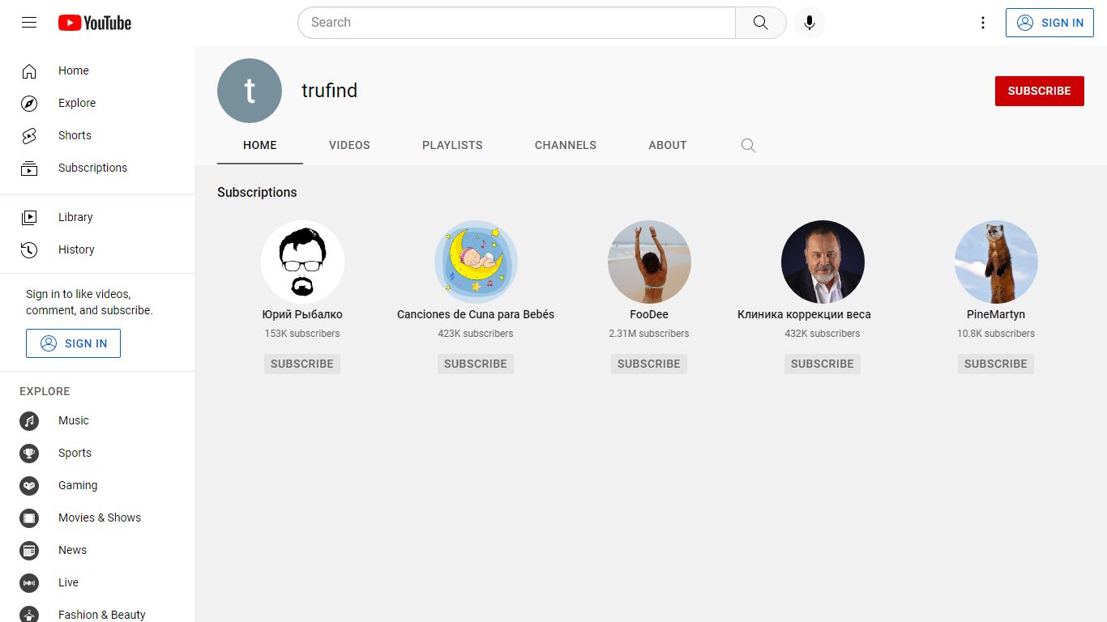Switch to the VIDEOS tab

(349, 145)
